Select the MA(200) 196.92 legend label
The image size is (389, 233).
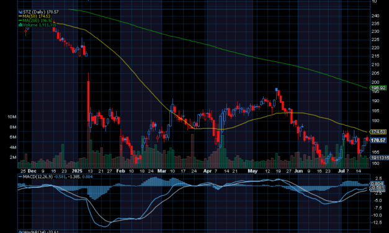point(38,20)
